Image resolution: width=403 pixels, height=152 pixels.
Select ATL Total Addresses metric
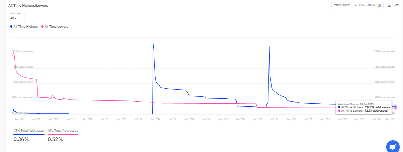(x=63, y=131)
